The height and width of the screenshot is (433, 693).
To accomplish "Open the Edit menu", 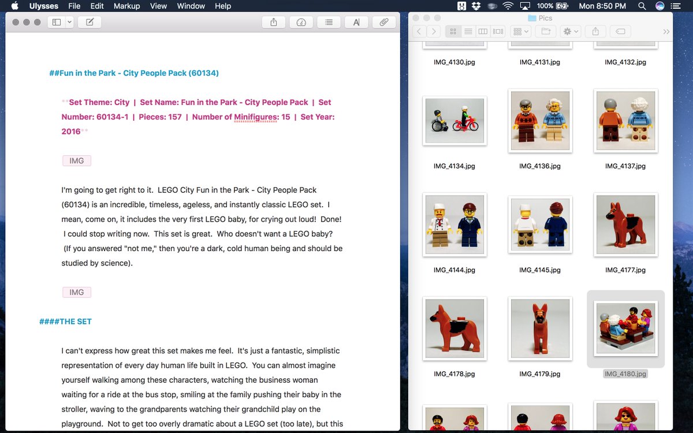I will [x=97, y=6].
